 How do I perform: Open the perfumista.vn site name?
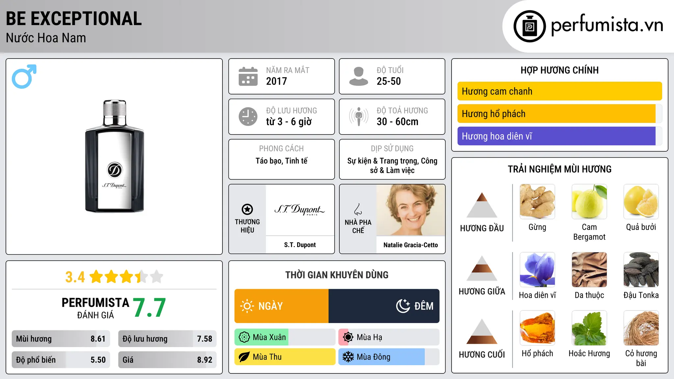tap(607, 25)
